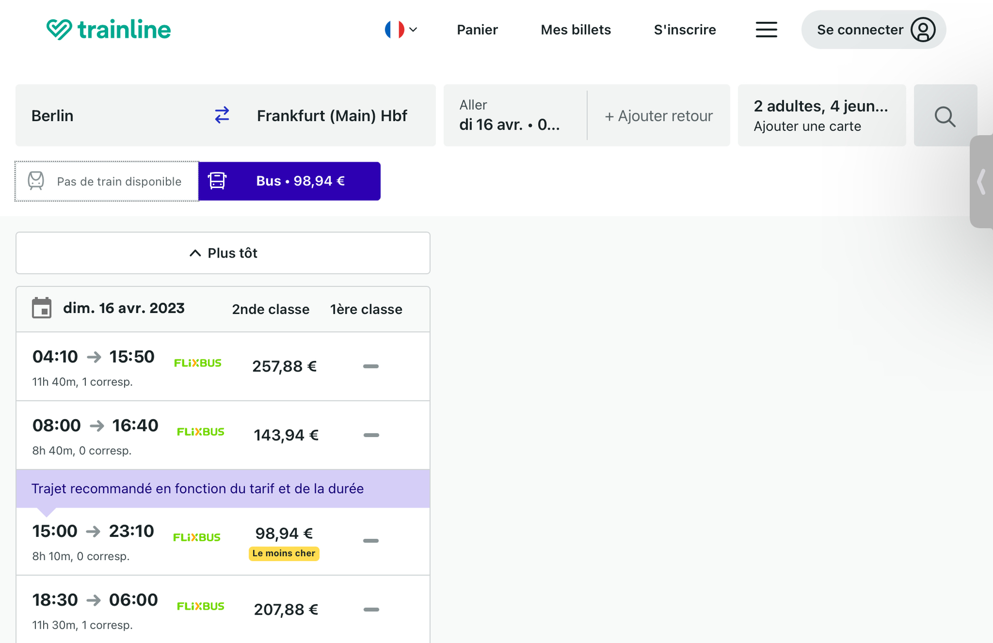Choose the 98,94 € fare at 15:00

click(x=284, y=534)
